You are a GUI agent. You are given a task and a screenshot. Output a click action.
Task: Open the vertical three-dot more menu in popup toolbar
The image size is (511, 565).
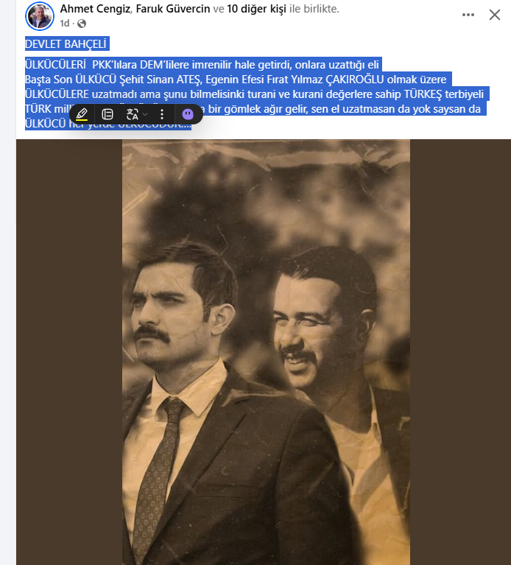[162, 114]
